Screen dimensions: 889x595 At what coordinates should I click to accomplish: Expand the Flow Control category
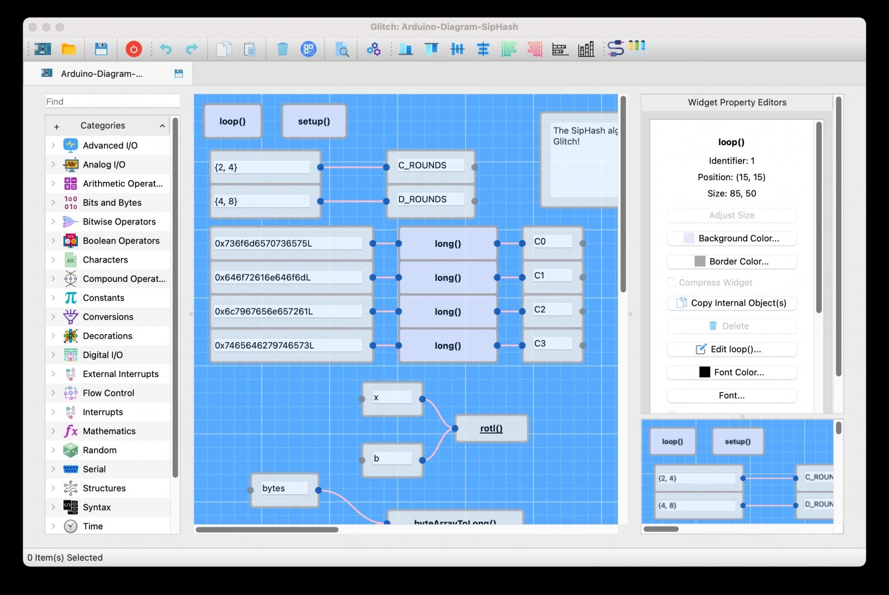(x=53, y=393)
